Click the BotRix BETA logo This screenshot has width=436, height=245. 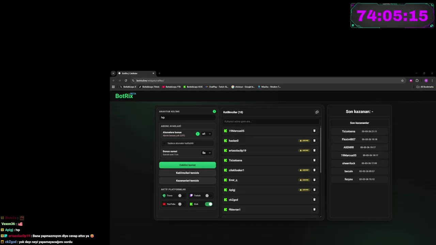[125, 96]
